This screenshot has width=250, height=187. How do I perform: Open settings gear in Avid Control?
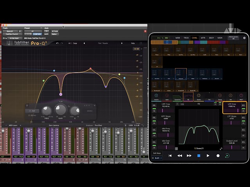(x=244, y=38)
